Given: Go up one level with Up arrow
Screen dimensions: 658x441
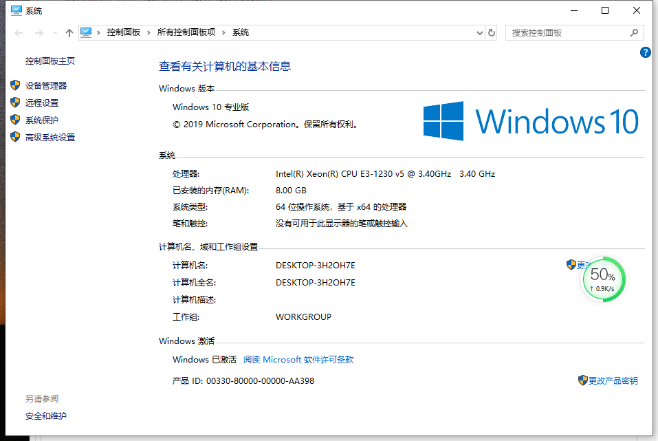Looking at the screenshot, I should click(69, 33).
